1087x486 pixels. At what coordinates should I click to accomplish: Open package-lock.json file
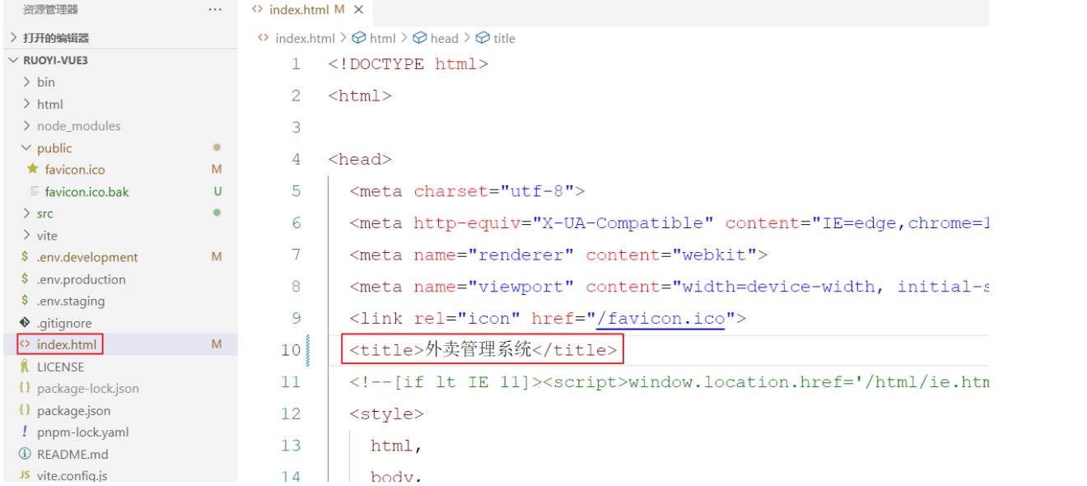point(88,389)
